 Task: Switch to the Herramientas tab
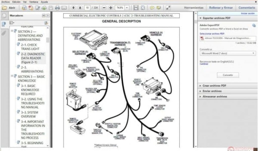193,8
